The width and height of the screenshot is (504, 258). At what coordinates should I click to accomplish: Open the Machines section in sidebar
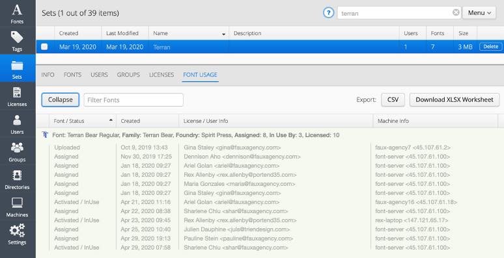pos(18,207)
